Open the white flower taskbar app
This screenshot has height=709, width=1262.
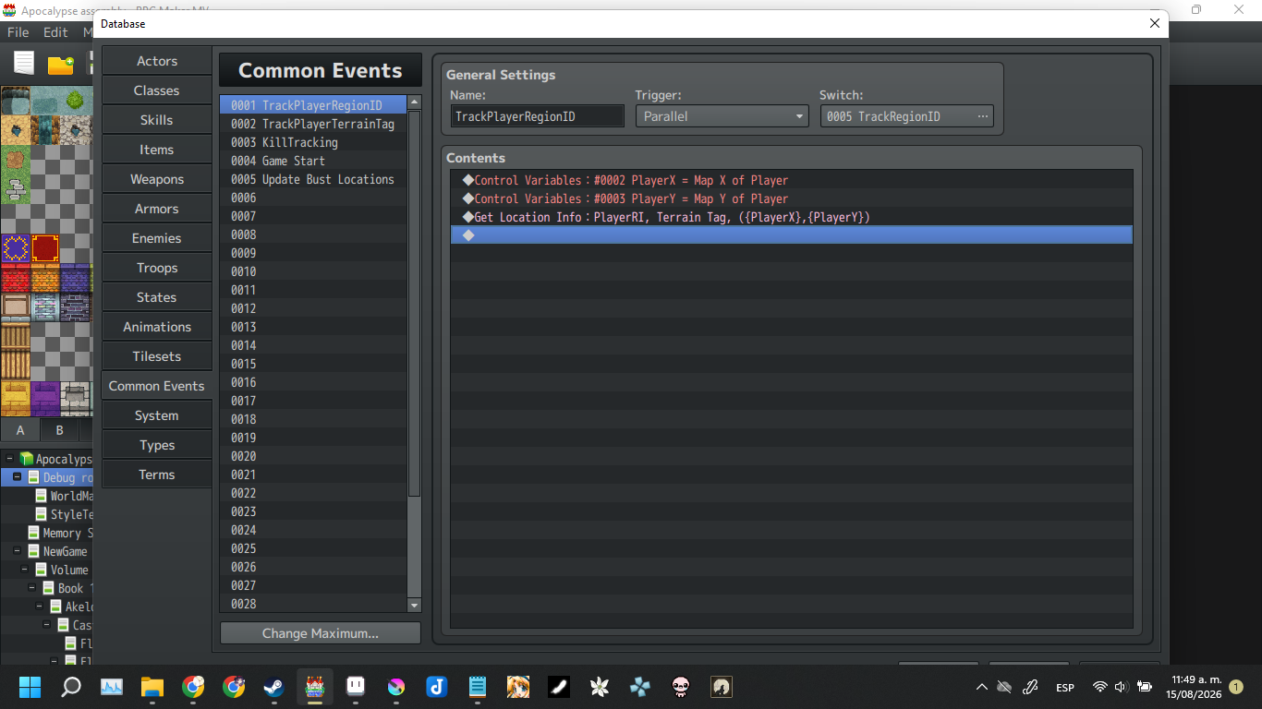[x=600, y=687]
